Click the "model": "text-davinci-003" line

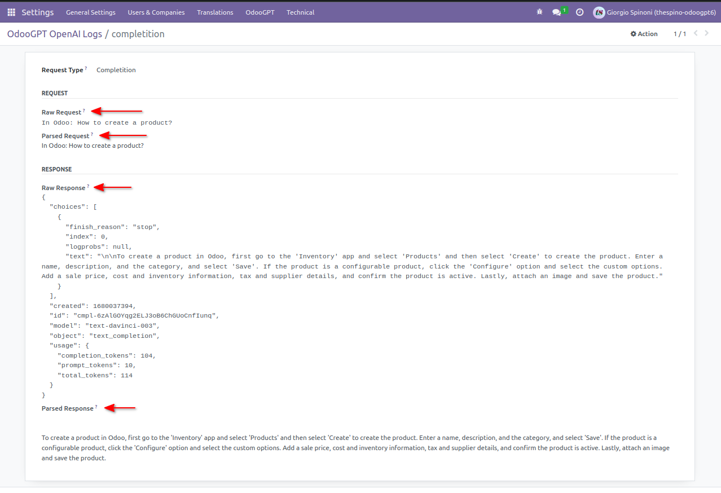click(105, 325)
